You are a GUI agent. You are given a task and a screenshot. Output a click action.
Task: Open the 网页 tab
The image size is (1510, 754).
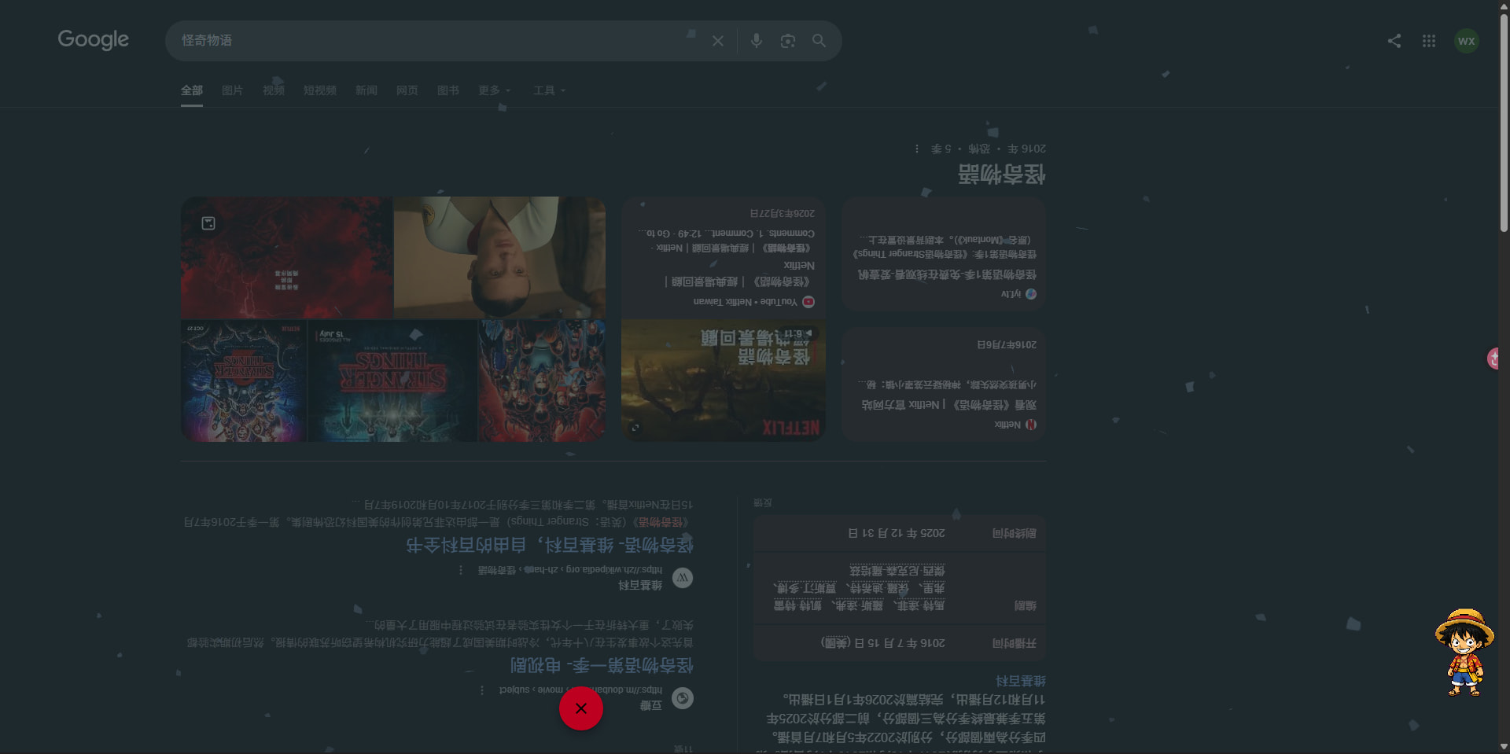(x=407, y=90)
